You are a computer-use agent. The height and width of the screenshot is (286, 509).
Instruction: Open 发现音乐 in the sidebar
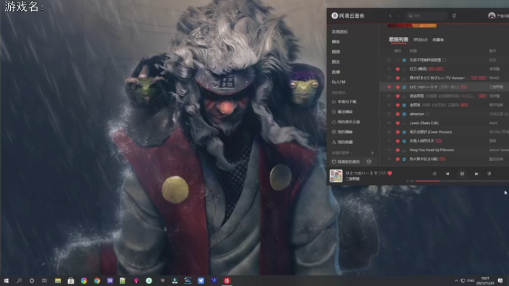tap(340, 32)
